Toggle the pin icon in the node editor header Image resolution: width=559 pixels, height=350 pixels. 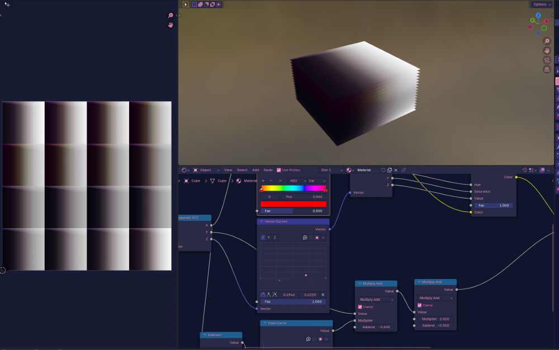pyautogui.click(x=404, y=170)
